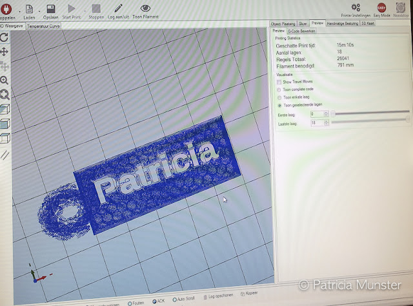Click the Kopieer copy button

click(x=249, y=293)
